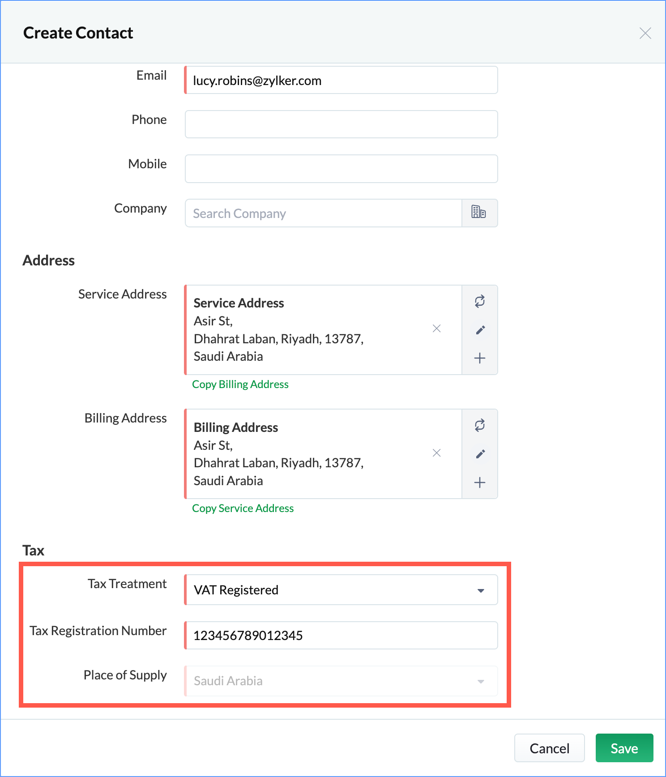Open the Search Company combo box

[x=324, y=213]
